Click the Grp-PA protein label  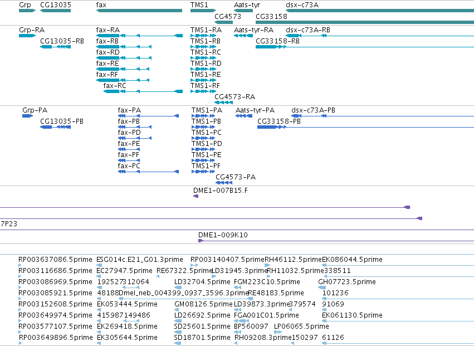point(35,110)
